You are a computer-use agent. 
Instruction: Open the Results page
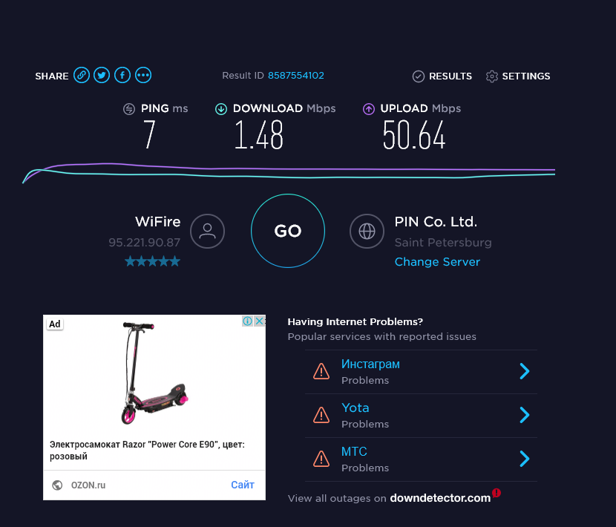coord(442,76)
